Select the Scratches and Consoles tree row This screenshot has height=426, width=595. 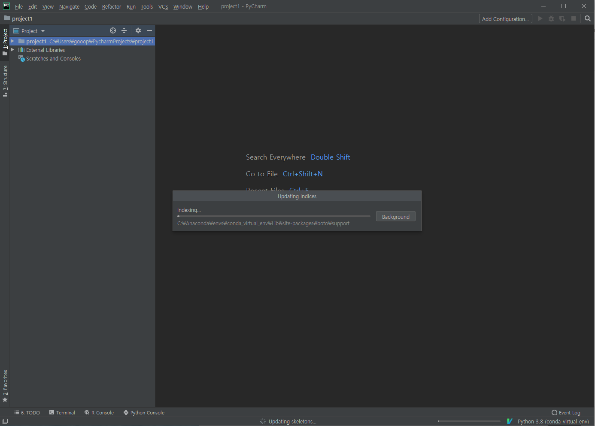82,58
